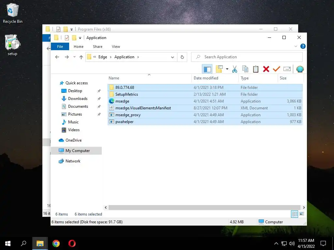Click the horizontal scrollbar track
This screenshot has width=334, height=250.
205,207
